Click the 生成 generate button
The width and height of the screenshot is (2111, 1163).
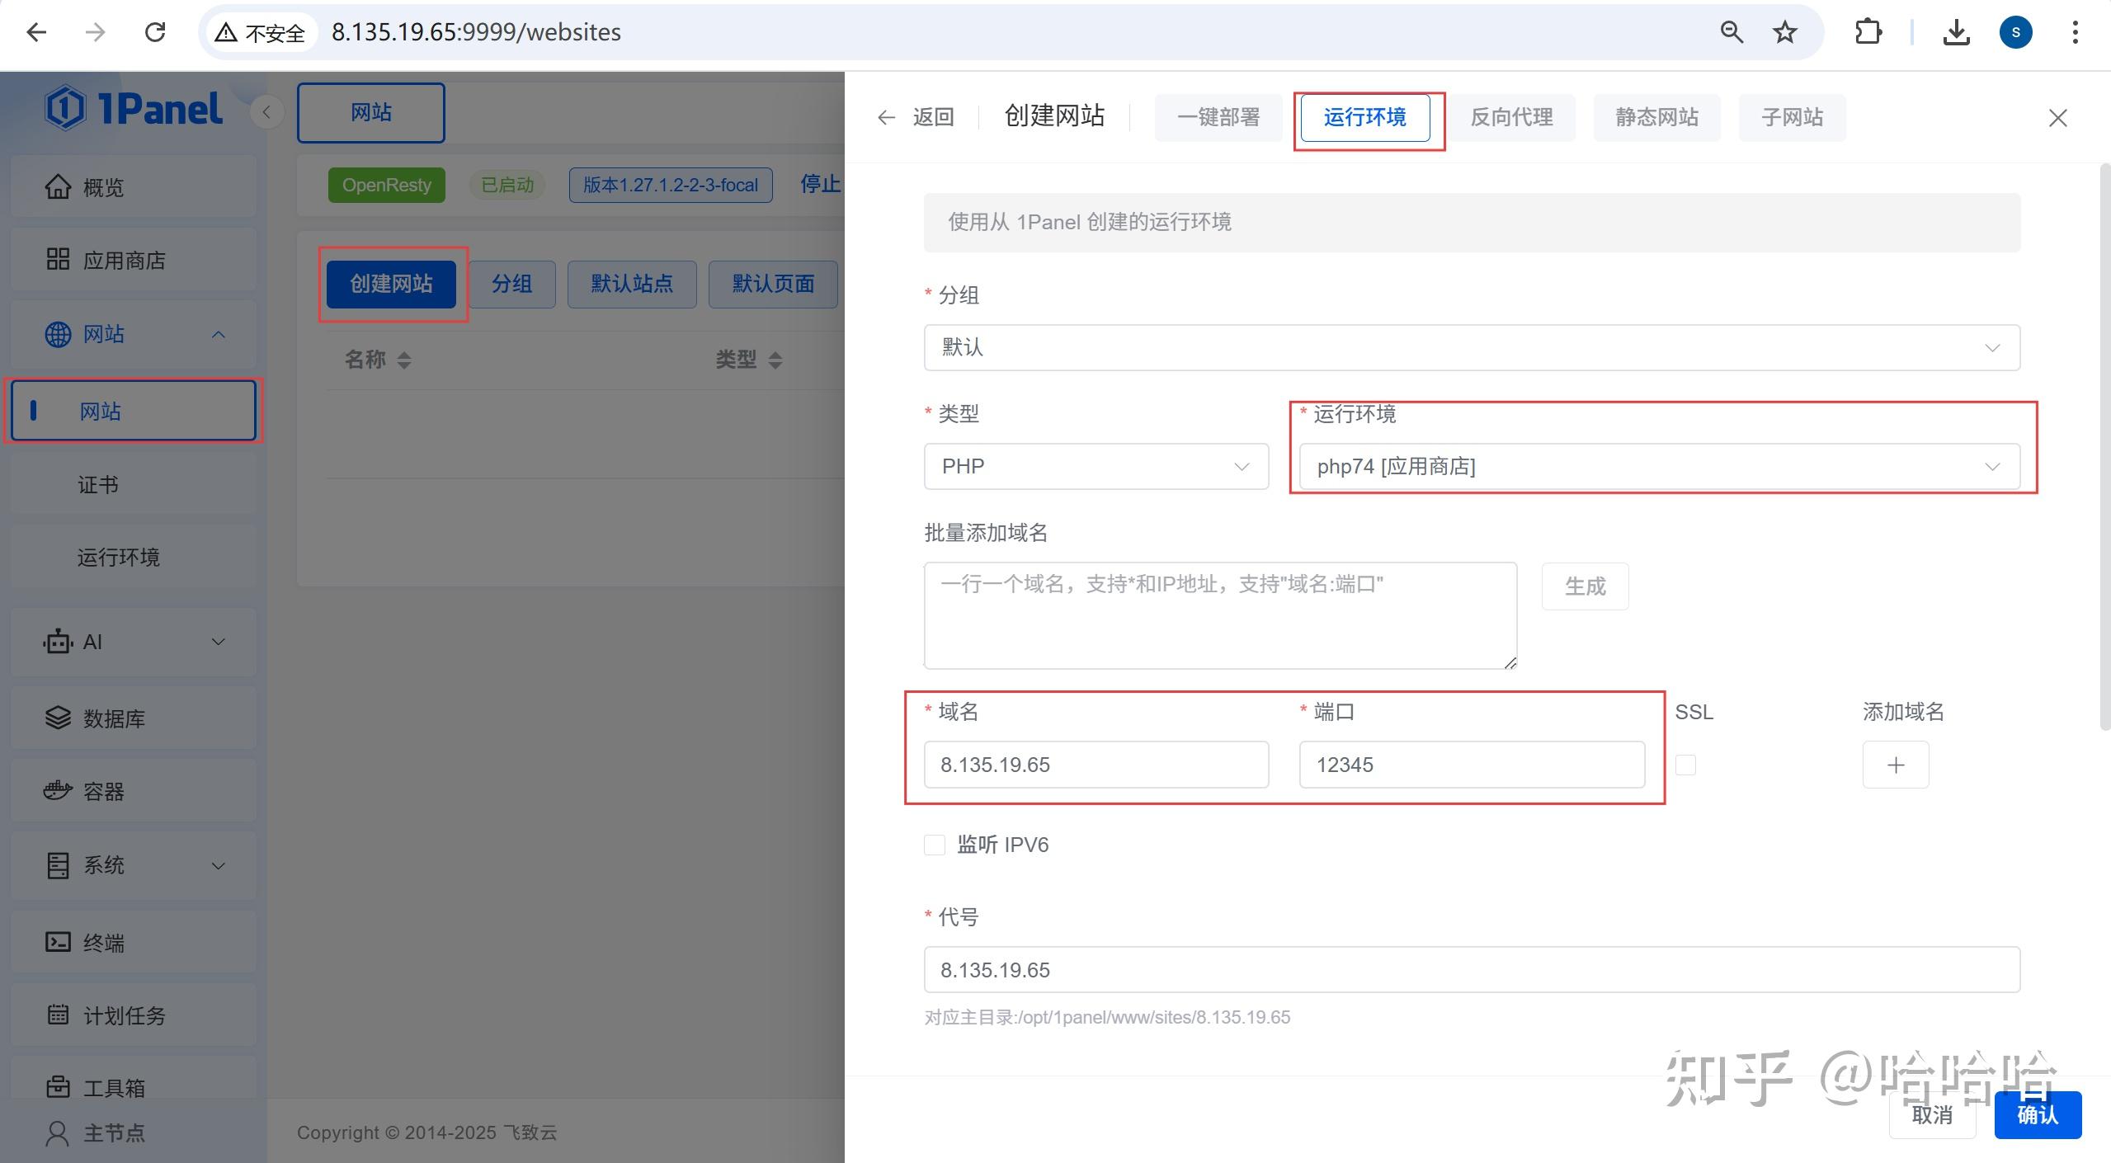tap(1583, 586)
